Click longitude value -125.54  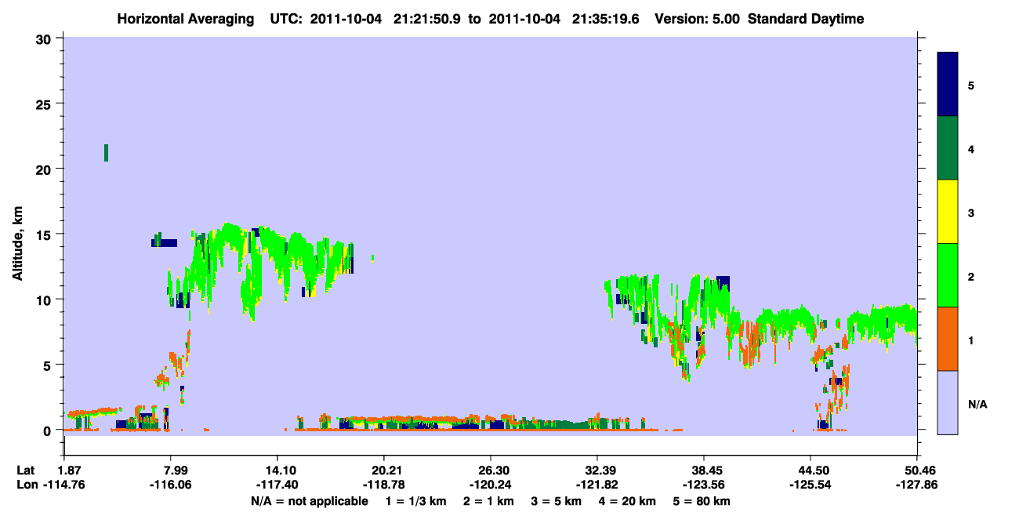810,485
